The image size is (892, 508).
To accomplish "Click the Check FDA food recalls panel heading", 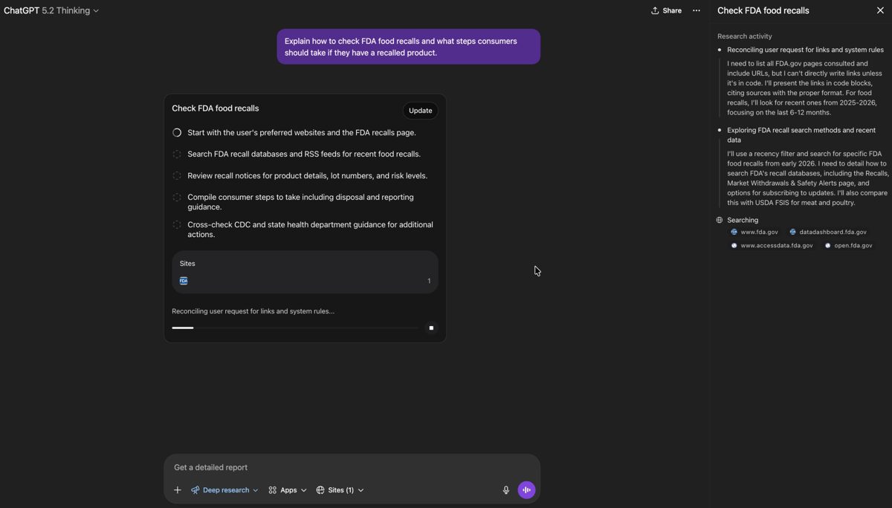I will 215,108.
